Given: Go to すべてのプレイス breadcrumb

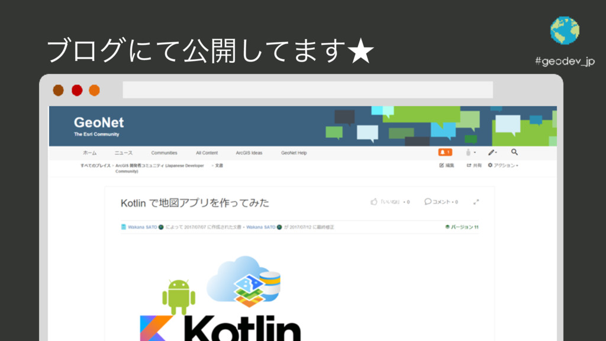Looking at the screenshot, I should [x=95, y=166].
